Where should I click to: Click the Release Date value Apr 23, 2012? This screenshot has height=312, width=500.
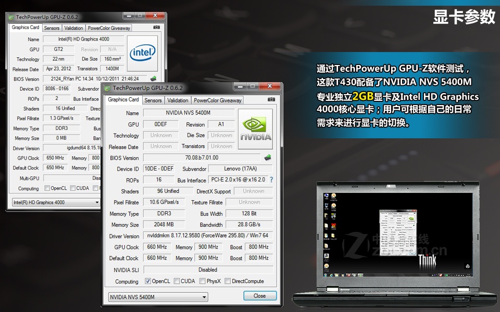pos(59,69)
